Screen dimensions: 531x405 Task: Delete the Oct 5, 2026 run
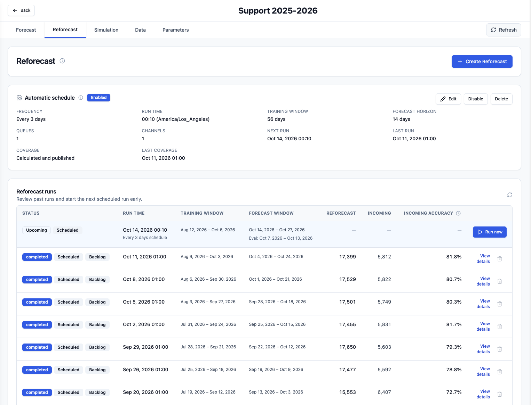click(x=500, y=304)
